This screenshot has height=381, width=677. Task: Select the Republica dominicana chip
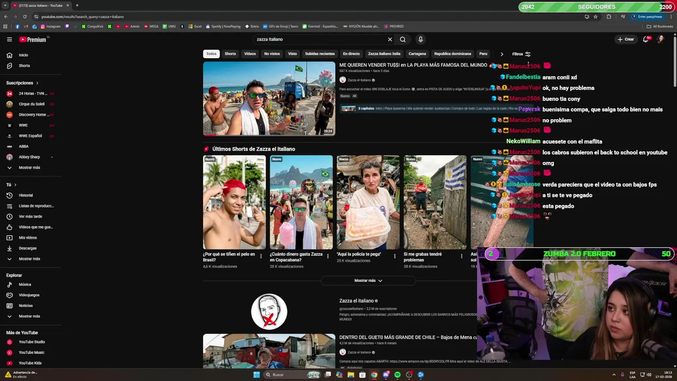pos(453,54)
